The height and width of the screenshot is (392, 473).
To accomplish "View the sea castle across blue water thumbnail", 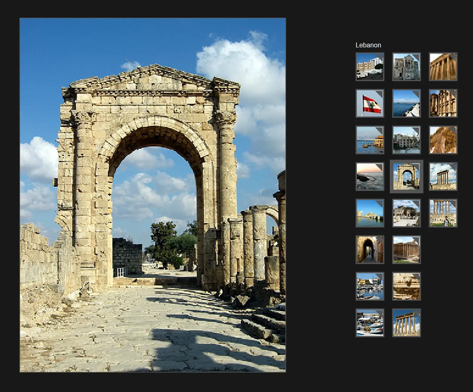I will 370,213.
